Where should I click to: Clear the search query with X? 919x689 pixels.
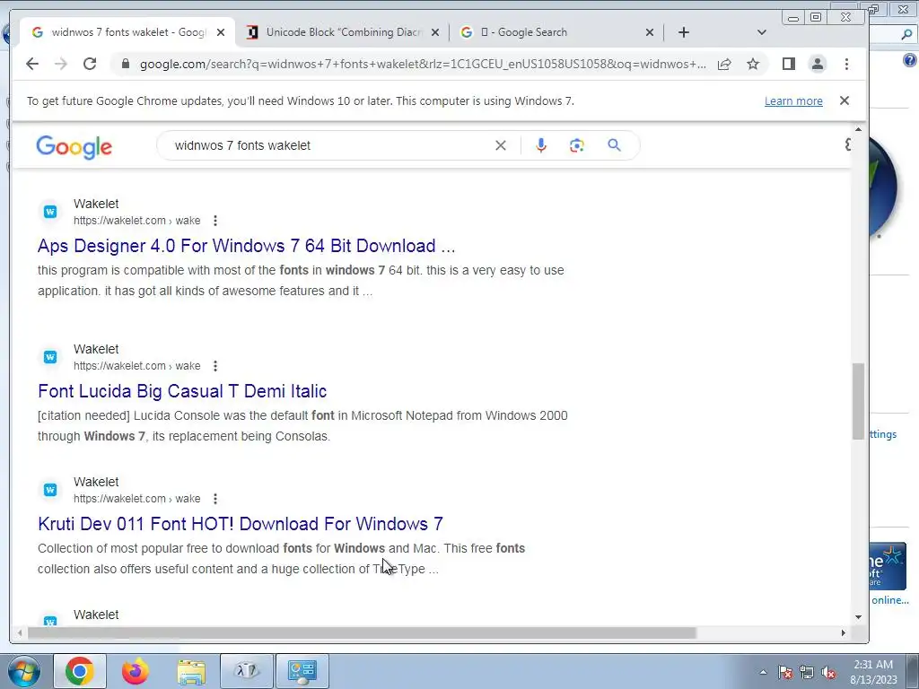500,145
